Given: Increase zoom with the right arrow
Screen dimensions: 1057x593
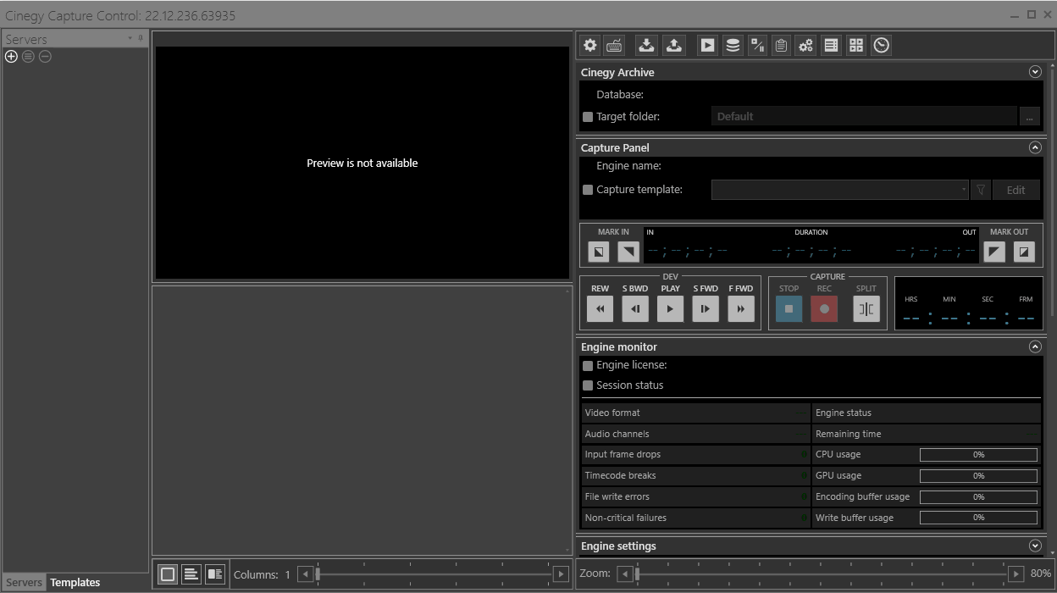Looking at the screenshot, I should pos(1017,574).
